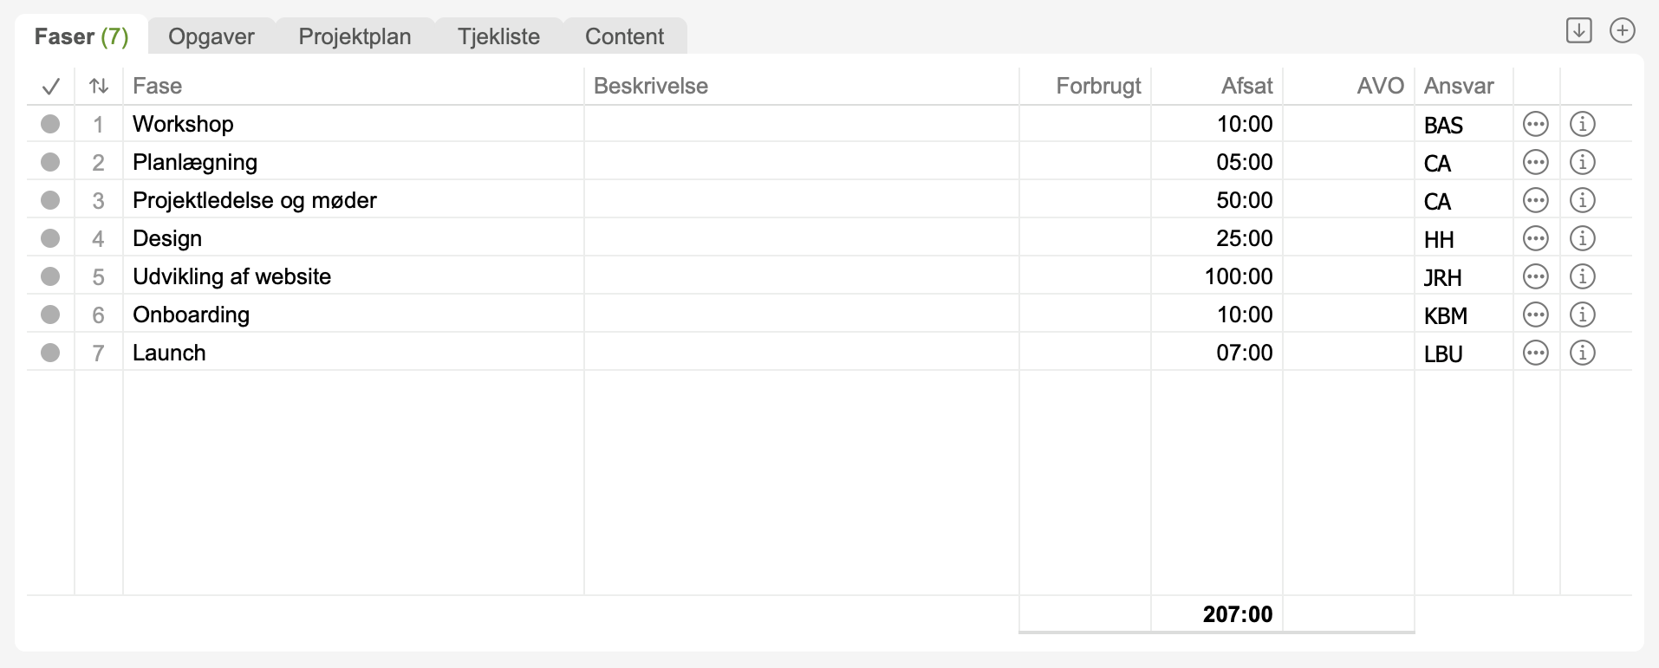1659x668 pixels.
Task: Click the sort arrows column header
Action: point(99,86)
